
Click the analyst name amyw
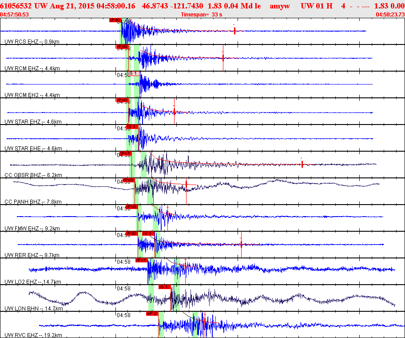pyautogui.click(x=280, y=6)
